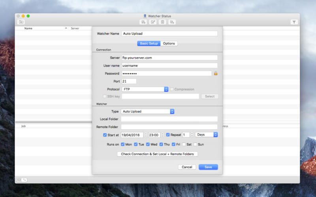
Task: Switch to the Options tab
Action: tap(169, 43)
